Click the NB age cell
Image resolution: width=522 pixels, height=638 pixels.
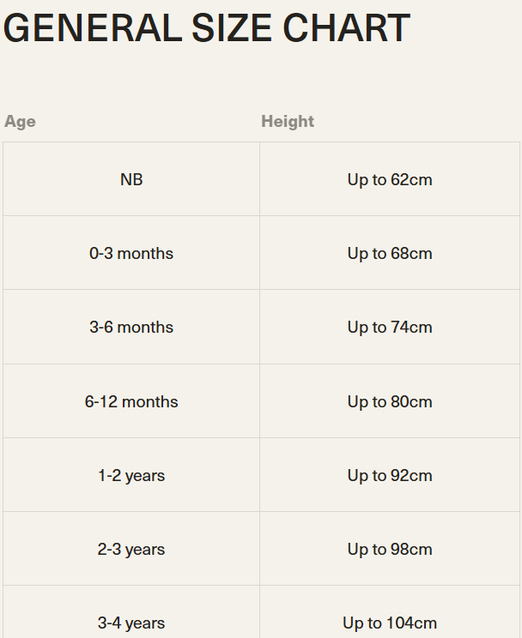click(131, 180)
